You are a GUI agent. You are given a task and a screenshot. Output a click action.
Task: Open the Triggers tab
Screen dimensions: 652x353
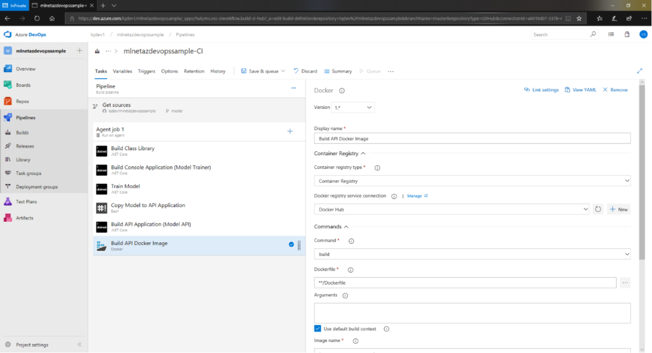click(146, 71)
